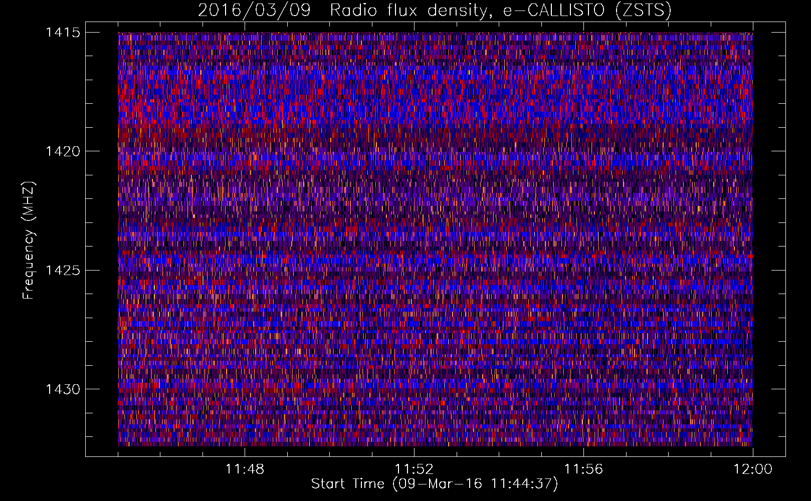Screen dimensions: 811x501
Task: Click the 12:00 time tick label
Action: (753, 469)
